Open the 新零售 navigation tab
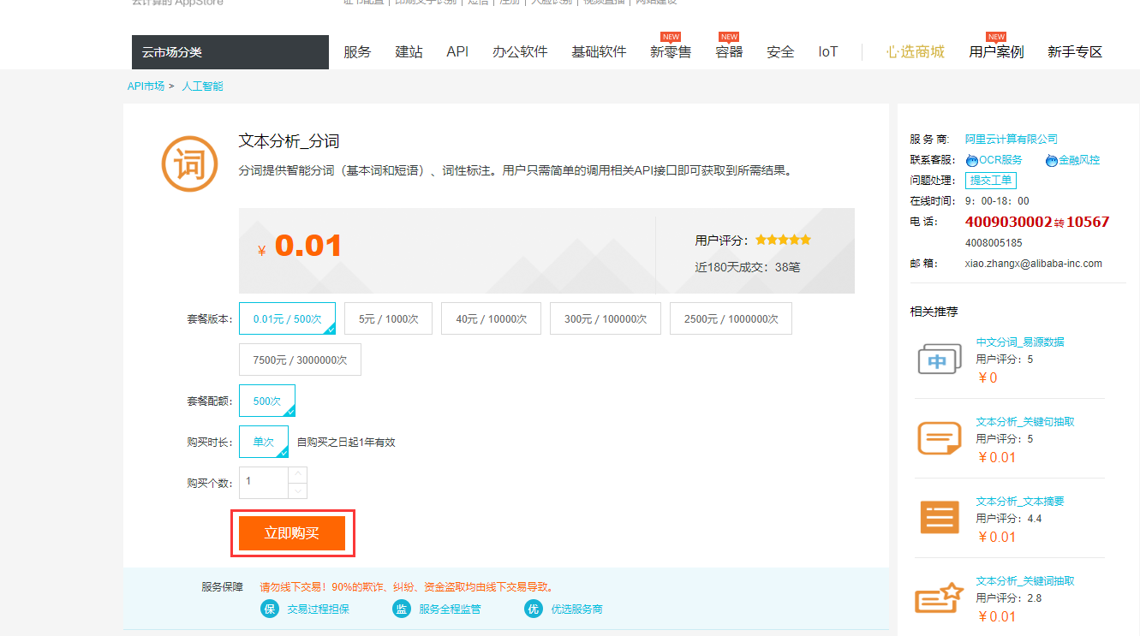Screen dimensions: 1140x636 [x=671, y=52]
